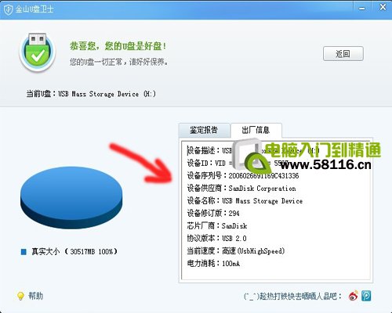Minimize the 金山U盘卫士 window
The image size is (392, 313).
[x=362, y=9]
